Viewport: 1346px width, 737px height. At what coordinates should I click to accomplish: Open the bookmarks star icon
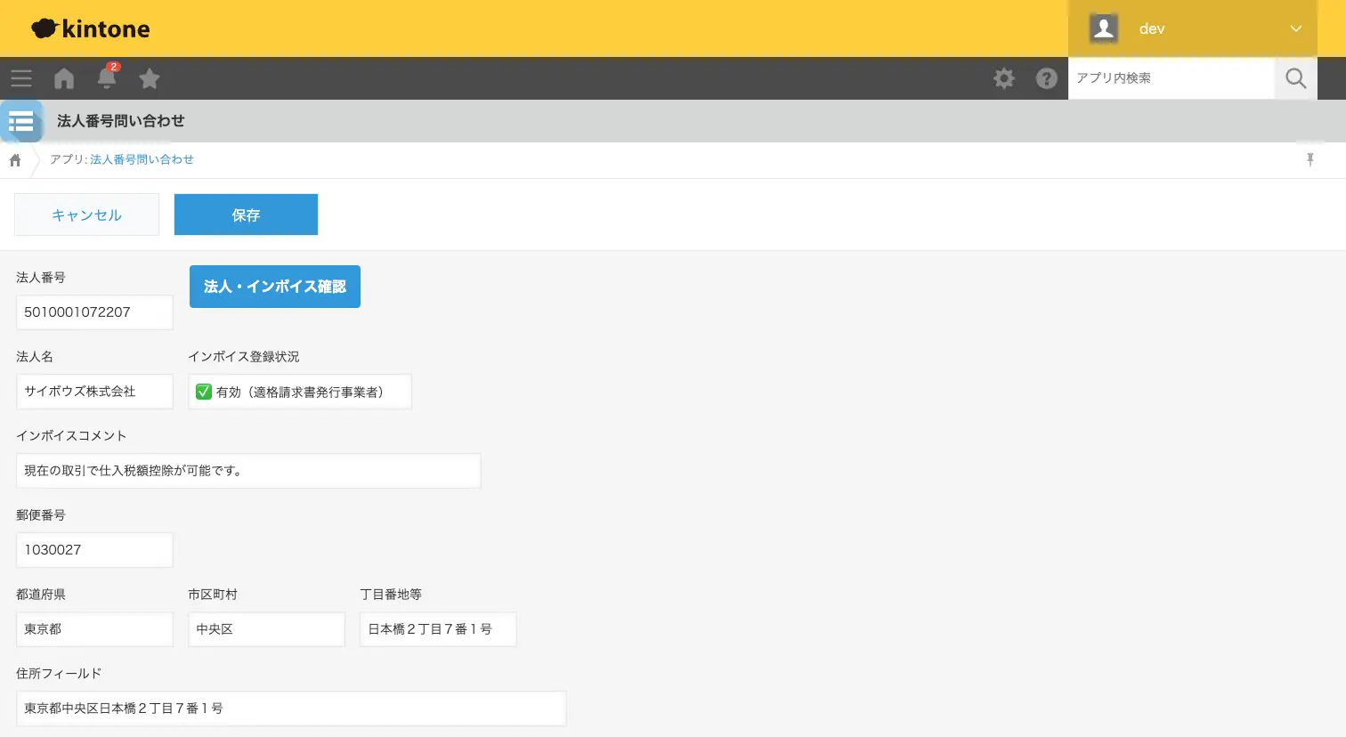point(150,78)
